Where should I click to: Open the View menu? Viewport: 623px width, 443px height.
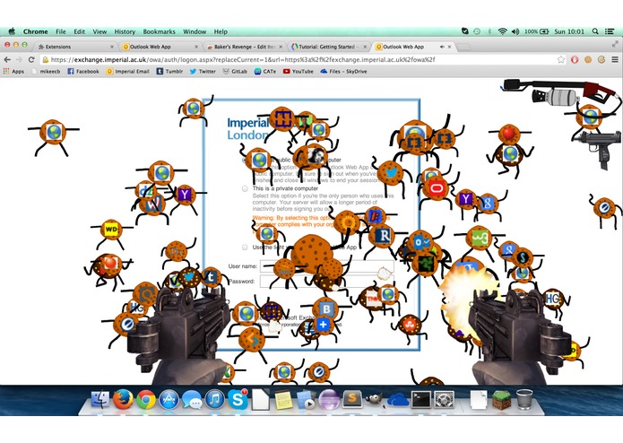[x=100, y=31]
